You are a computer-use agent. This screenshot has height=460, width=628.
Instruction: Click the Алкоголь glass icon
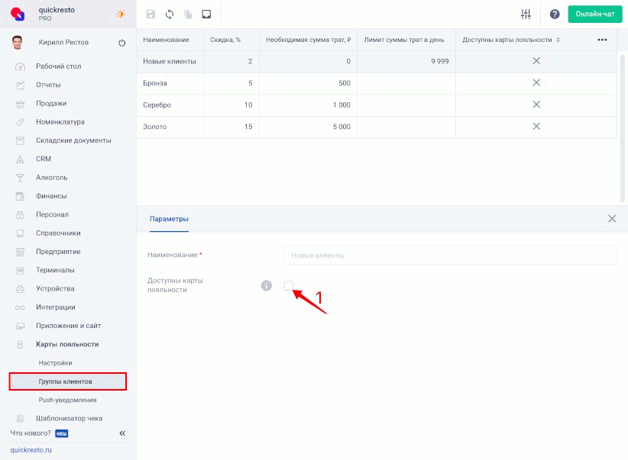tap(20, 178)
